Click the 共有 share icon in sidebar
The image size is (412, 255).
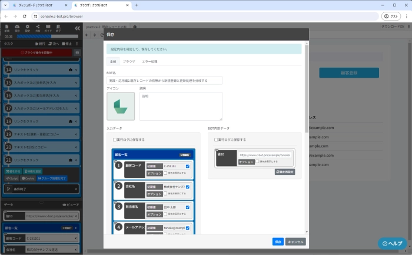[36, 28]
